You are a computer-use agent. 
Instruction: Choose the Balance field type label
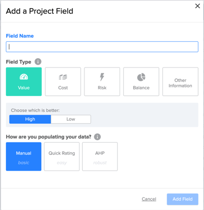point(141,88)
